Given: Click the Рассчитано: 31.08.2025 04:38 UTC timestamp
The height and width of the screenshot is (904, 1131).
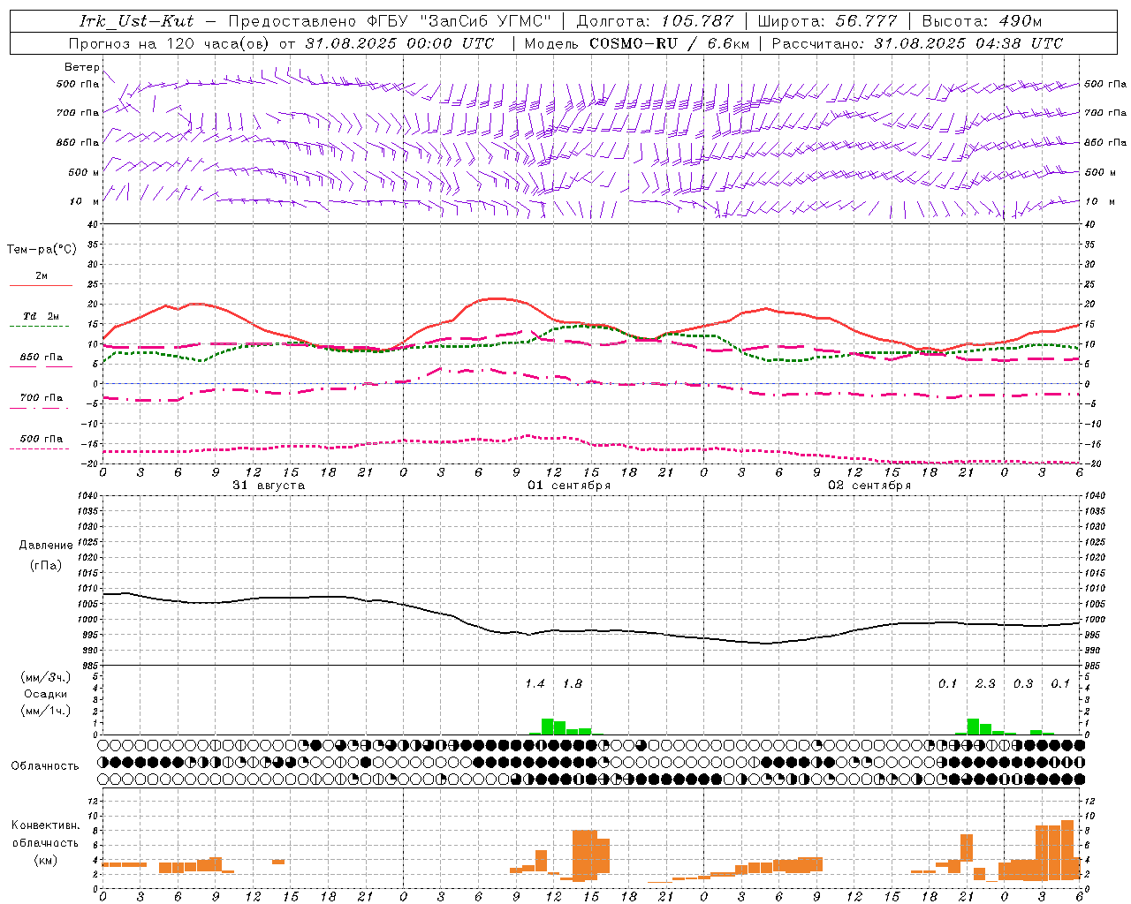Looking at the screenshot, I should pyautogui.click(x=917, y=43).
